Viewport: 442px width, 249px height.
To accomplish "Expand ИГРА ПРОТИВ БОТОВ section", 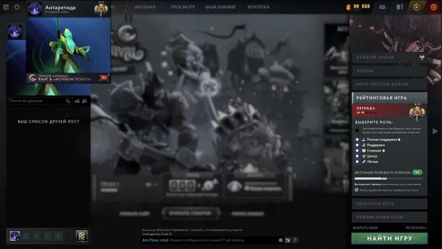I will tap(390, 84).
